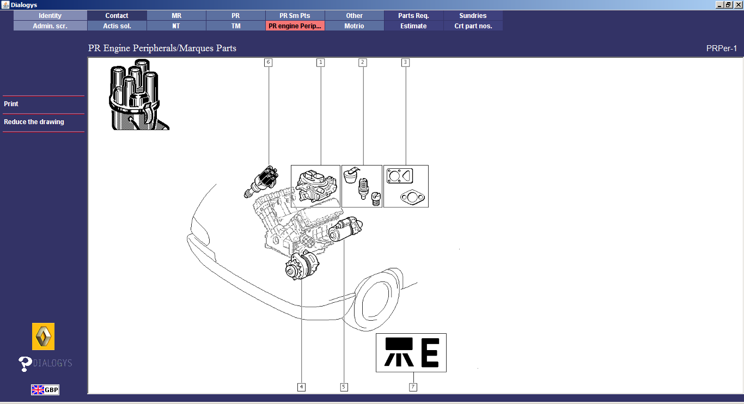This screenshot has height=404, width=744.
Task: Select the carburetor part box
Action: tap(315, 186)
